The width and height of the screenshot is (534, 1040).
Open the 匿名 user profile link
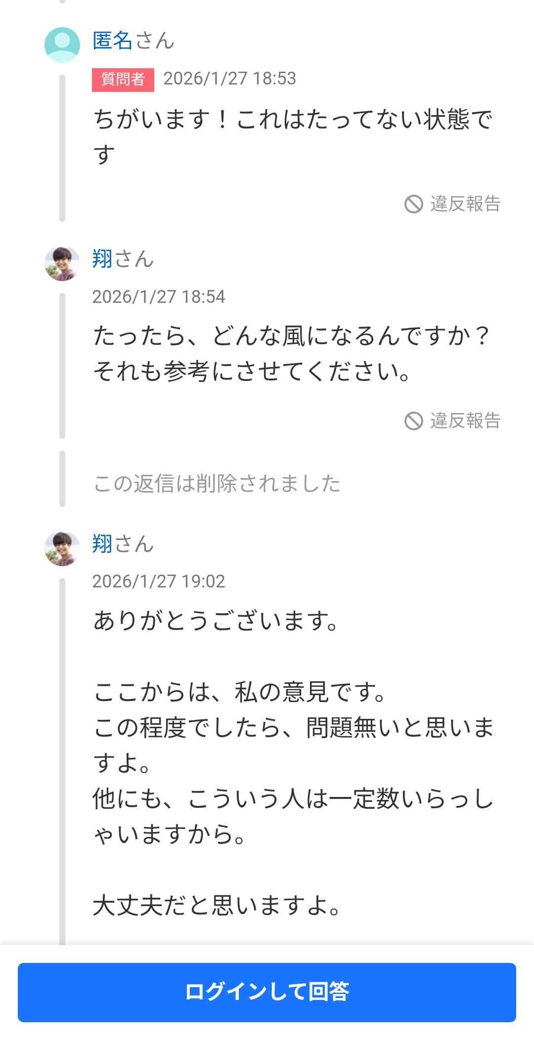(113, 41)
